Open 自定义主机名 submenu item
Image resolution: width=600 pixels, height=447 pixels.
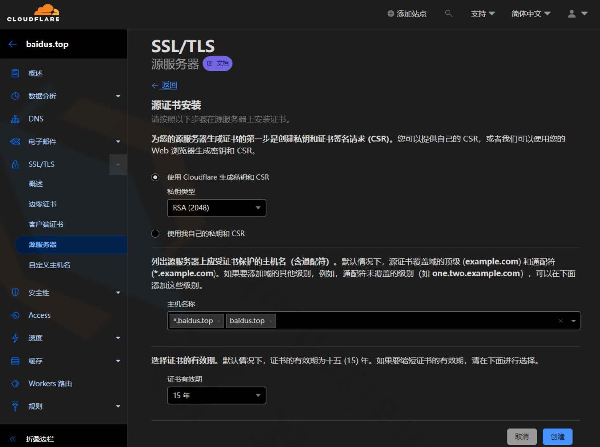pyautogui.click(x=49, y=265)
